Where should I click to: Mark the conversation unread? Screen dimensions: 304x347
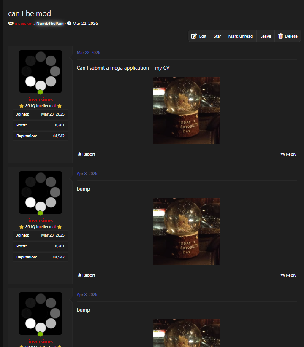click(x=240, y=36)
